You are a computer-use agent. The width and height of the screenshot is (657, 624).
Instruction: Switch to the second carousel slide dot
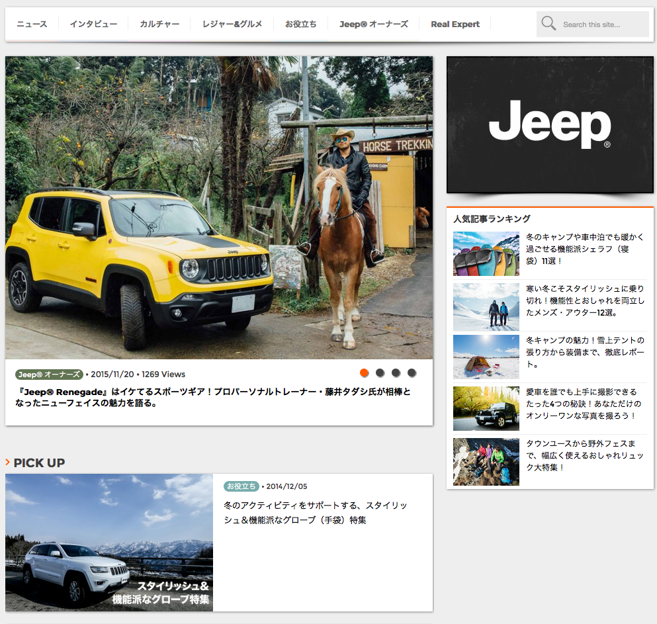[380, 373]
